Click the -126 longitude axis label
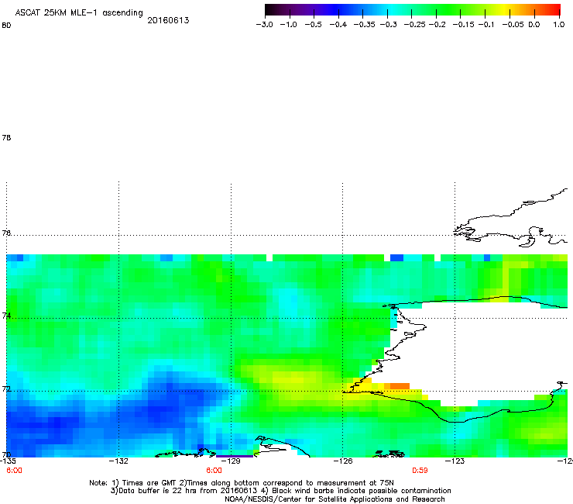Viewport: 573px width, 504px height. pos(343,461)
